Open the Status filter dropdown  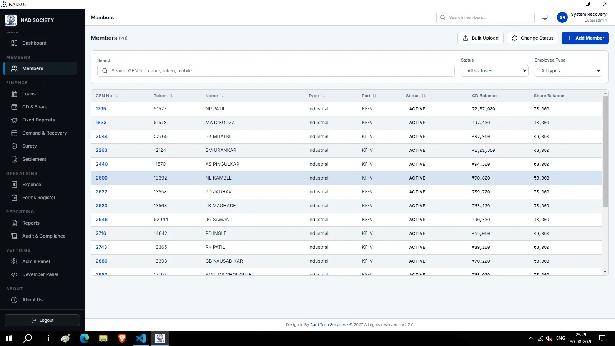click(x=495, y=71)
